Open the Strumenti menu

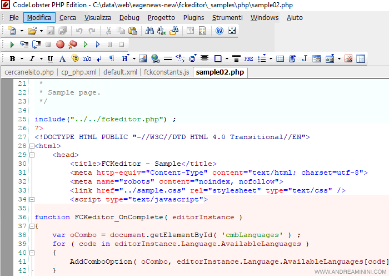[x=227, y=18]
